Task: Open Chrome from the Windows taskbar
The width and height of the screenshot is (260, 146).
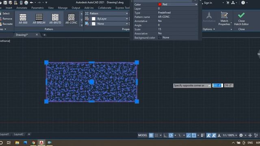Action: [x=33, y=142]
